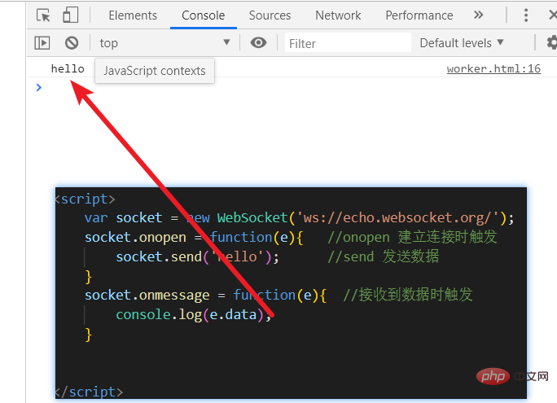
Task: Focus the Filter input field
Action: pyautogui.click(x=348, y=43)
